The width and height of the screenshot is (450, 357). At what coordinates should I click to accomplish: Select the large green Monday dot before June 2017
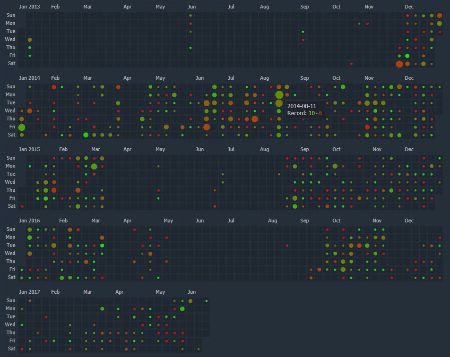182,309
